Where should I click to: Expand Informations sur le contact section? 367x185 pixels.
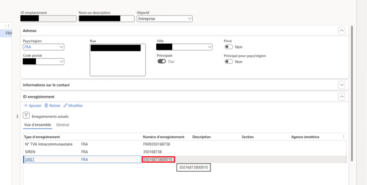(342, 85)
